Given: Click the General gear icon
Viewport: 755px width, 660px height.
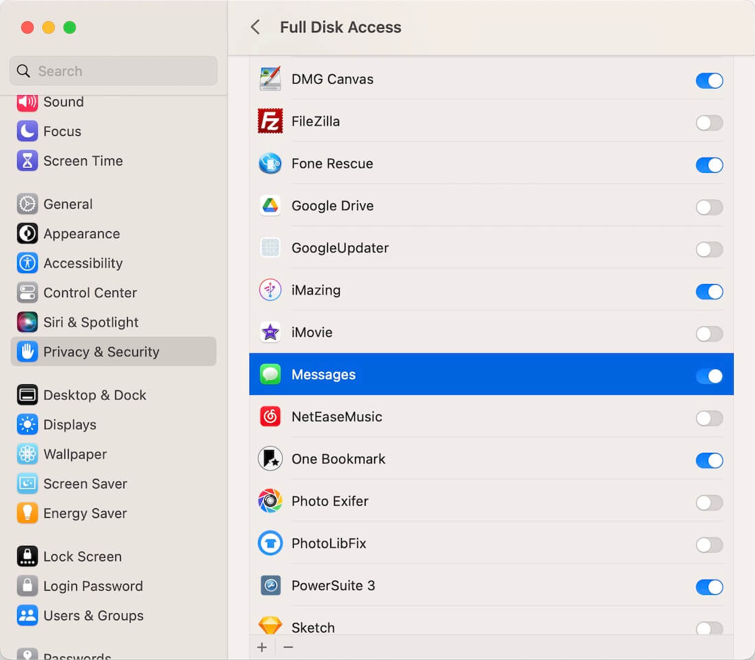Looking at the screenshot, I should 27,204.
